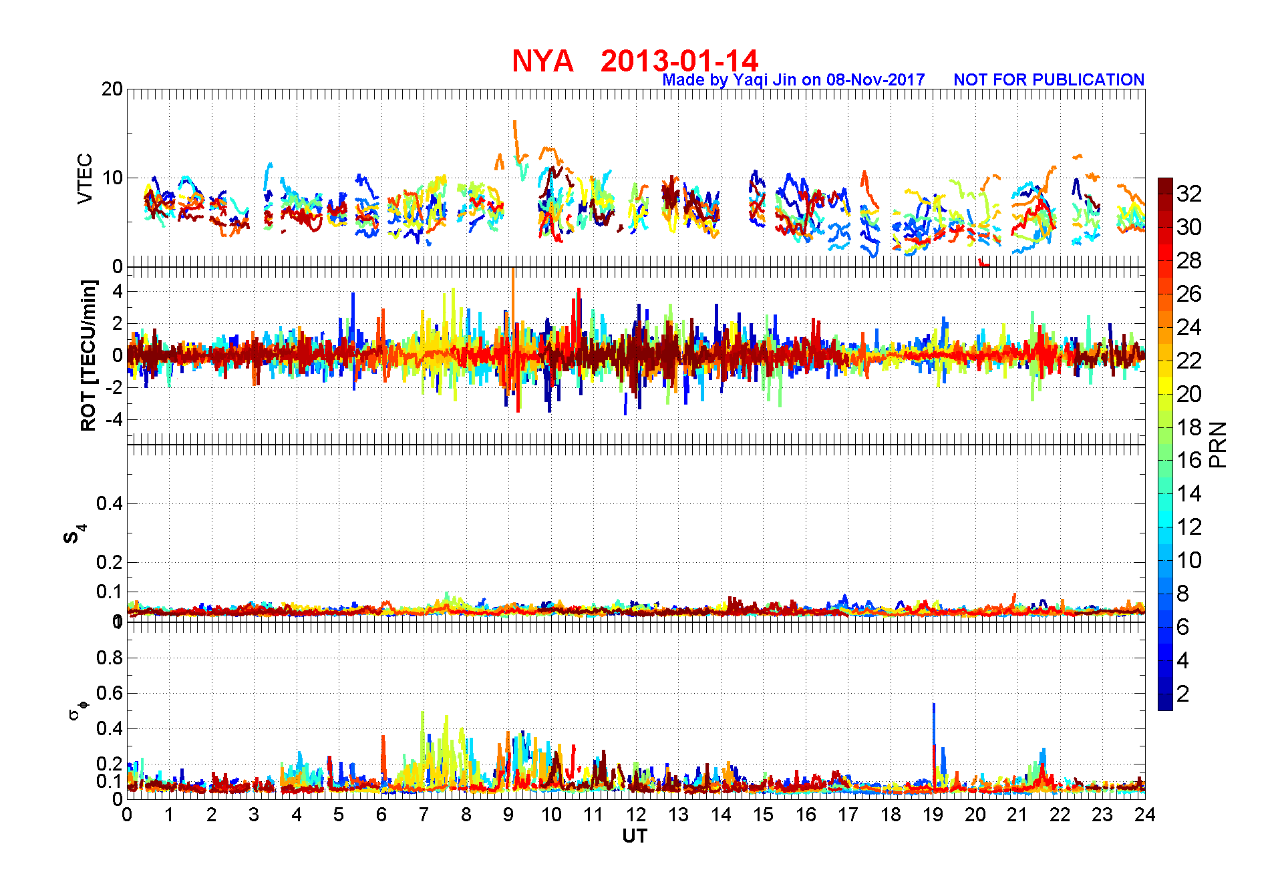Click the hour '5' tick on the UT axis

339,815
